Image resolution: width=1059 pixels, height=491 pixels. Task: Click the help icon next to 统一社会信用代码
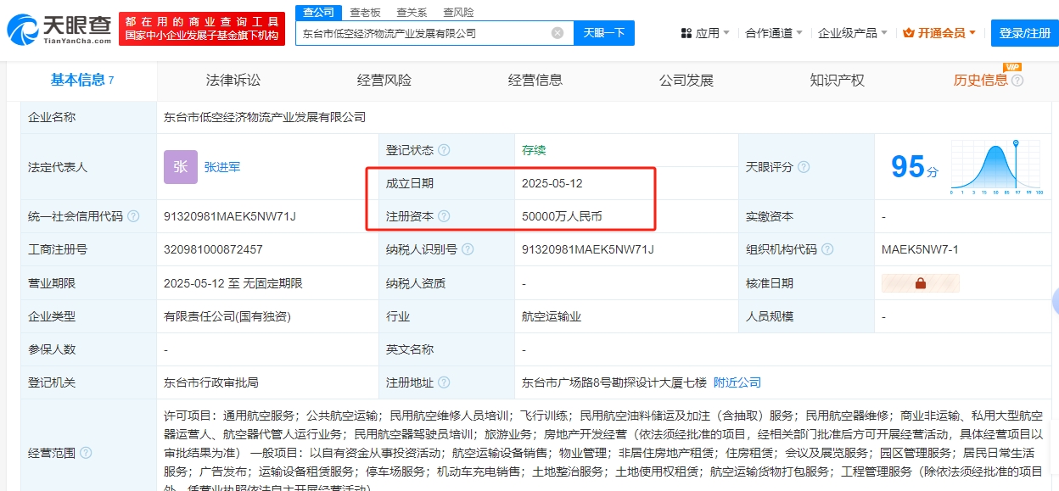coord(133,216)
